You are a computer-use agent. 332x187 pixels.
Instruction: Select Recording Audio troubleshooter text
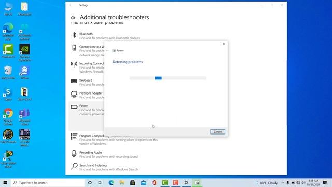coord(91,152)
